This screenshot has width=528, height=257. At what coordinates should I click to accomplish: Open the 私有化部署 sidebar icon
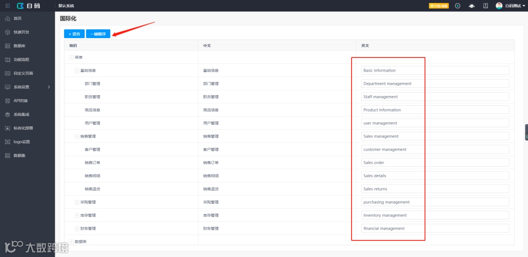pos(8,128)
